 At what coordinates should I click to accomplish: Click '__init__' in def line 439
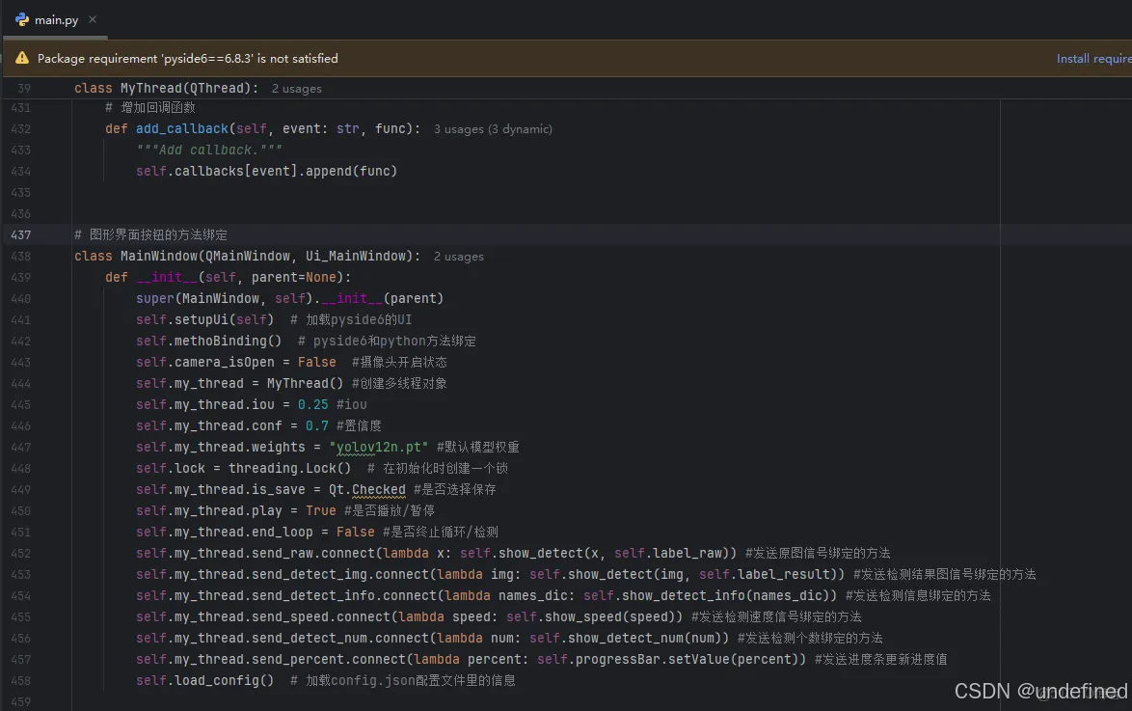[166, 278]
